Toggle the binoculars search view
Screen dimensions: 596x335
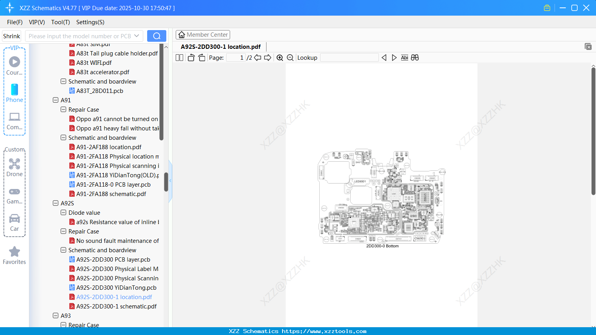point(415,57)
